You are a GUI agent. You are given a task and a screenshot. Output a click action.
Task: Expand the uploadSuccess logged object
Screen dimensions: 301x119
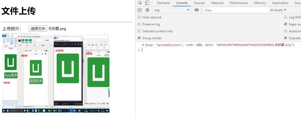pos(143,45)
